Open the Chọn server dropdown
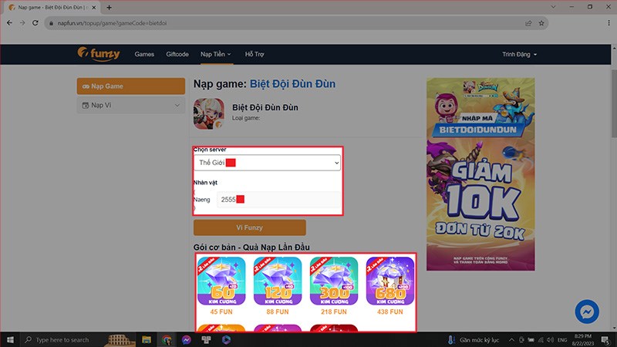This screenshot has height=347, width=617. tap(267, 163)
